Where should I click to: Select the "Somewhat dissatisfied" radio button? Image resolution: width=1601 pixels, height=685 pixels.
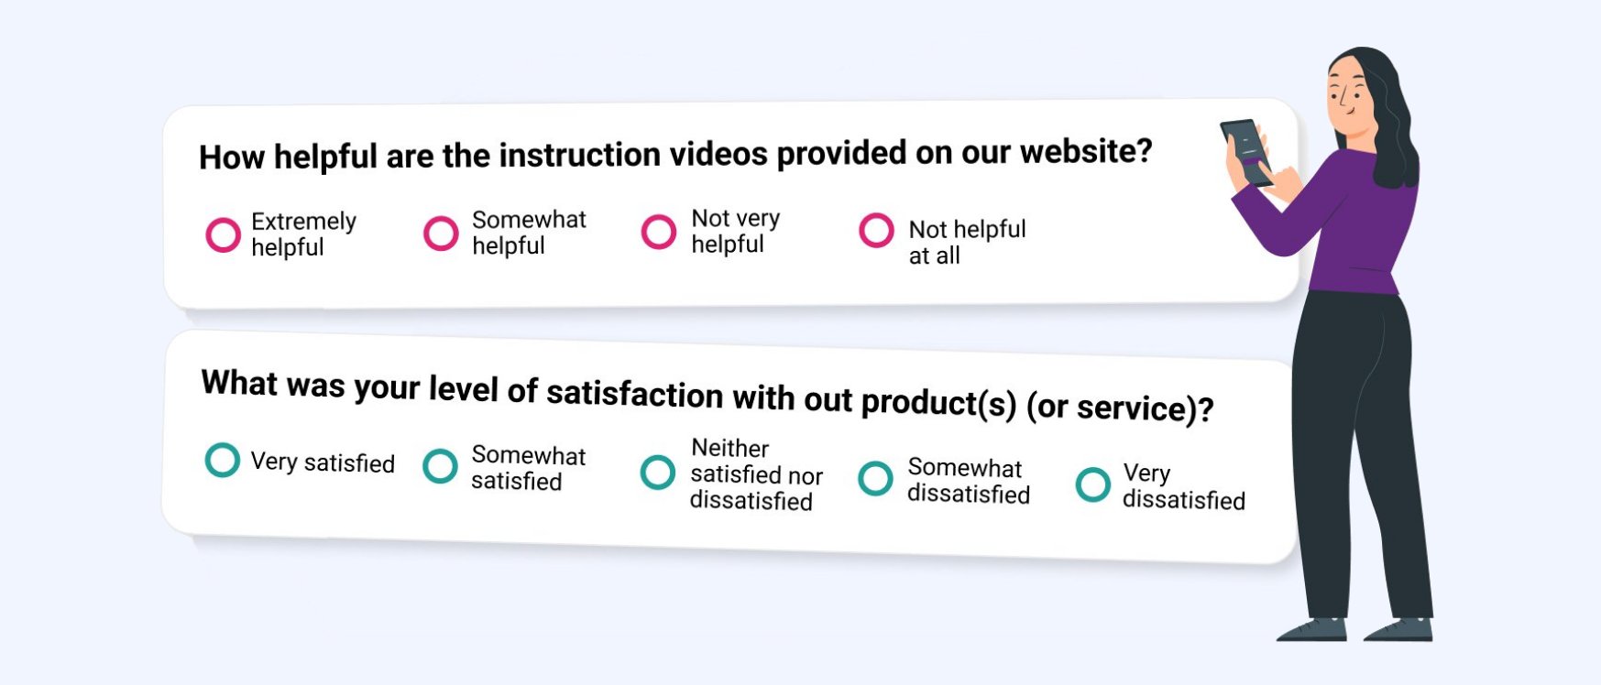coord(875,478)
